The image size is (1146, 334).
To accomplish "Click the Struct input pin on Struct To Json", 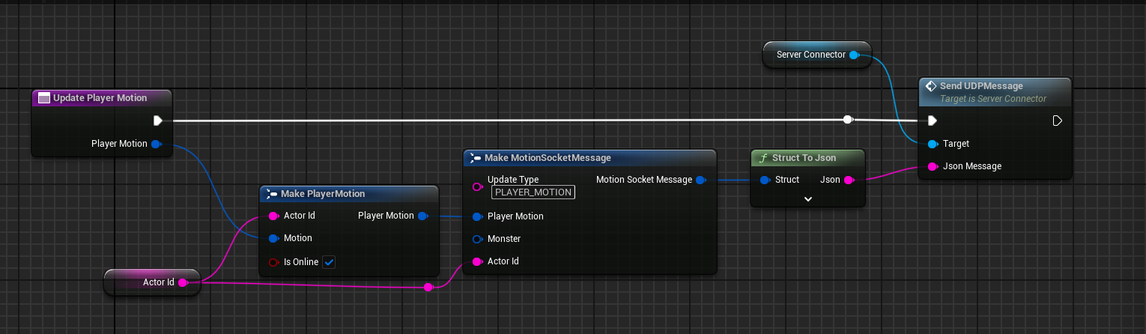I will pos(765,180).
